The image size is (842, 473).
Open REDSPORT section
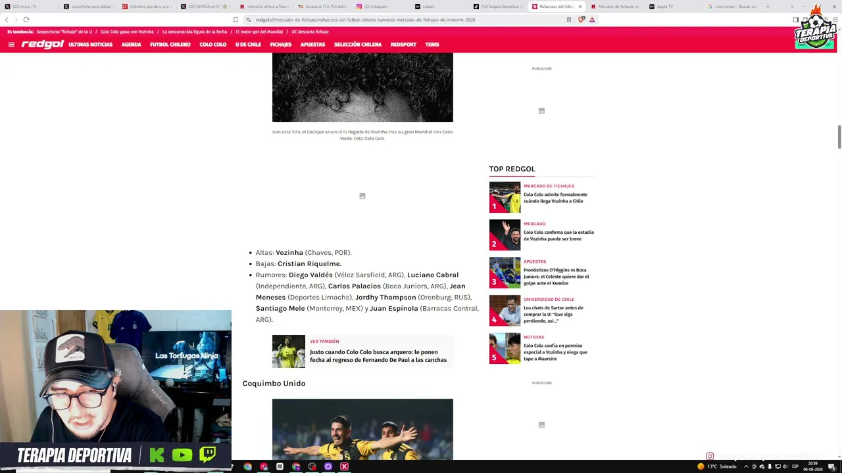click(403, 45)
